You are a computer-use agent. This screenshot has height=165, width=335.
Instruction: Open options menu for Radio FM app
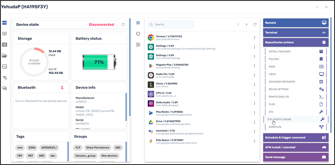click(x=254, y=75)
